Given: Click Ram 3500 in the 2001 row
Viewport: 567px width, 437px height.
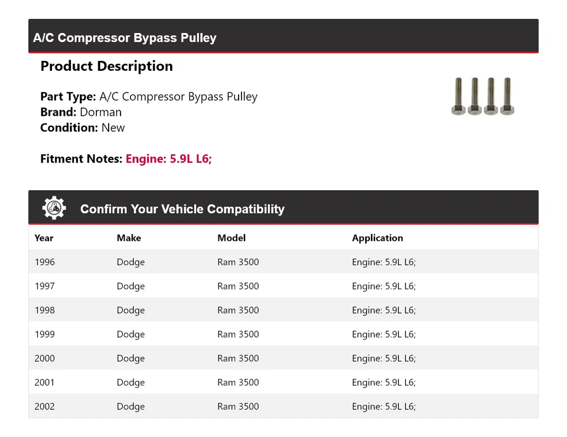Looking at the screenshot, I should tap(238, 383).
